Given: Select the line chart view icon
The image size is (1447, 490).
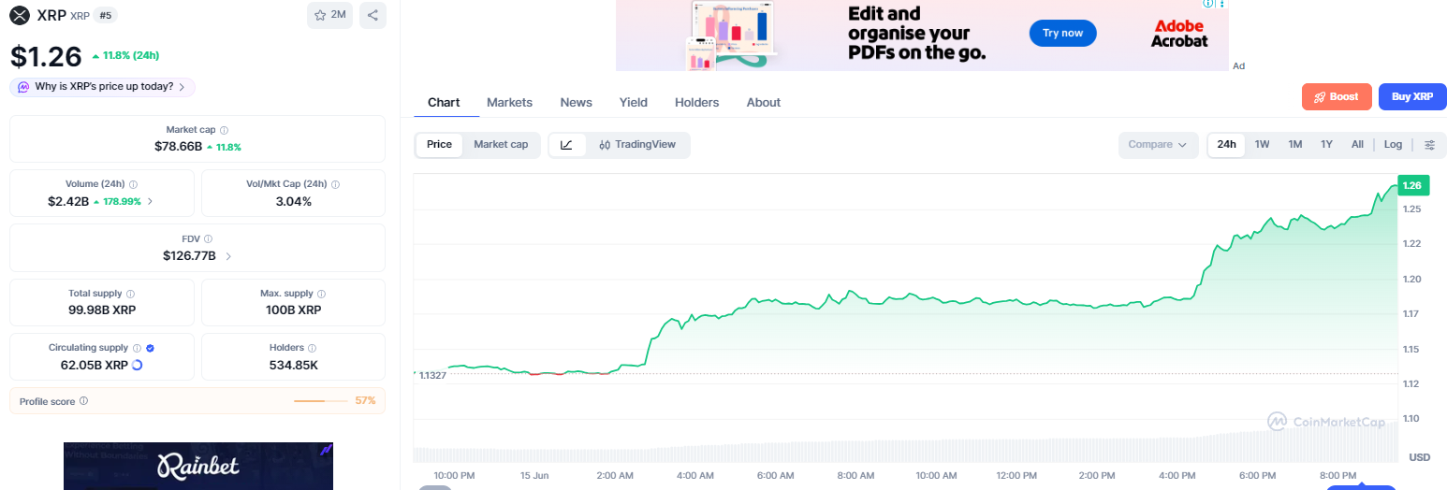Looking at the screenshot, I should coord(567,145).
